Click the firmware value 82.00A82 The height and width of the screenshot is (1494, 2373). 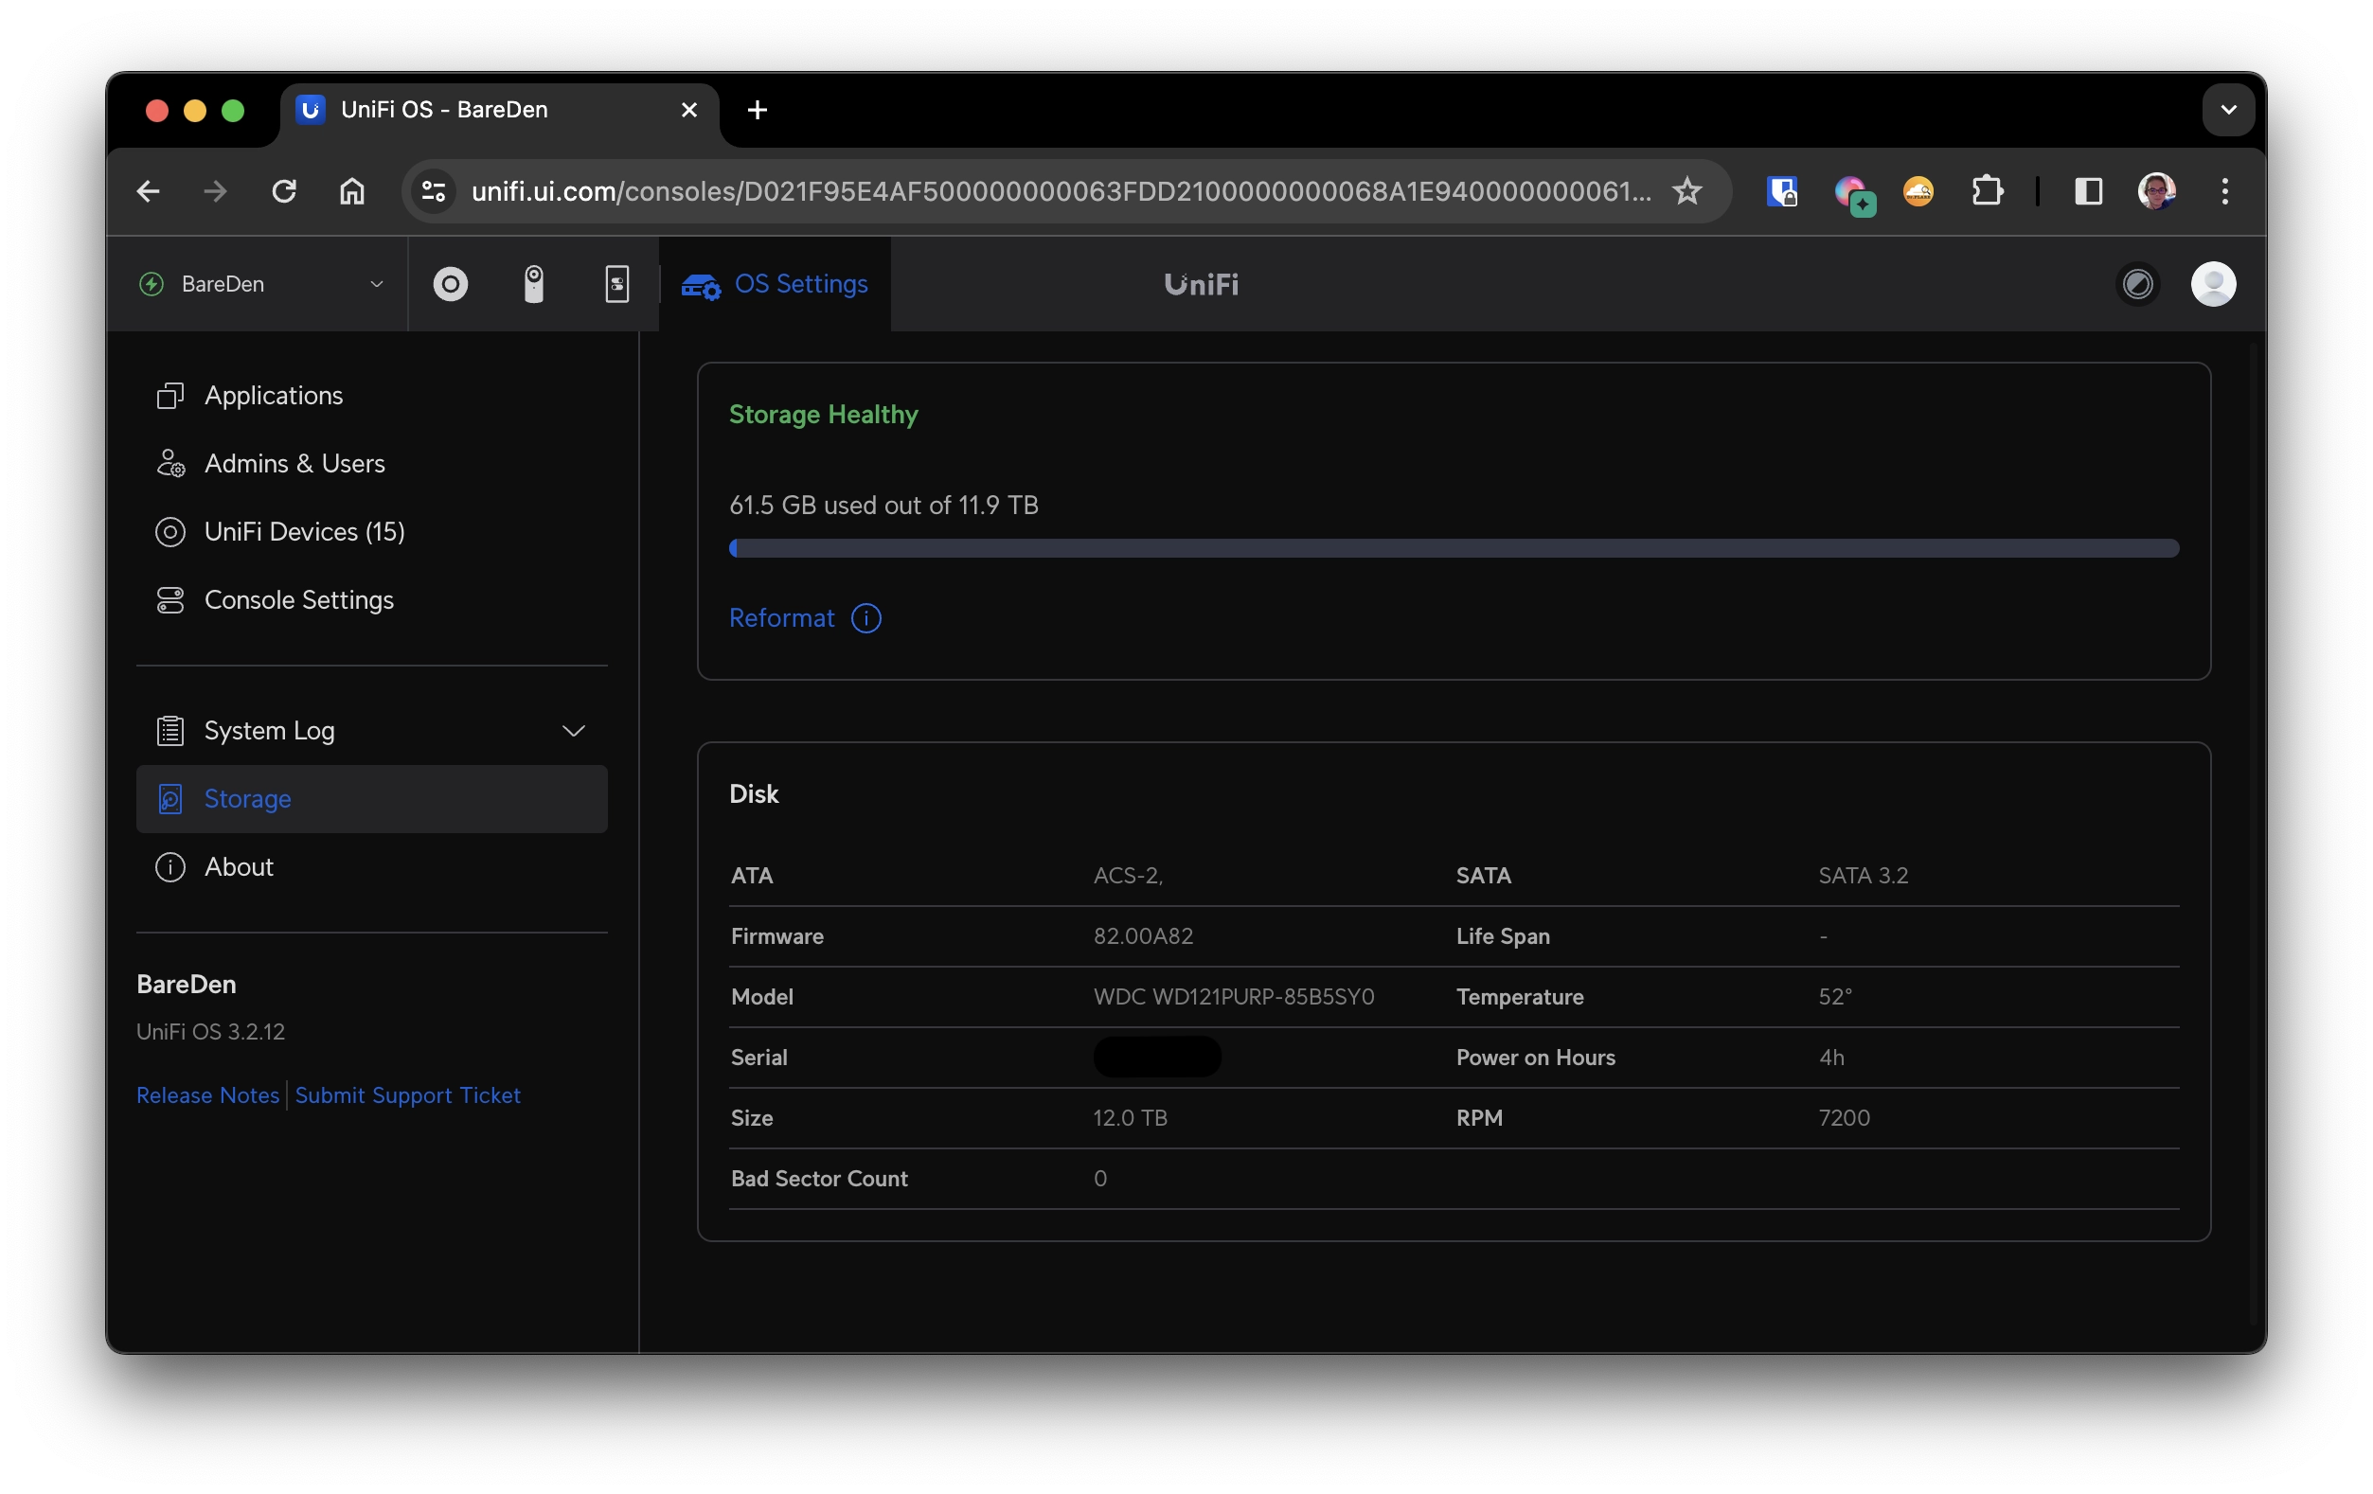(1142, 935)
